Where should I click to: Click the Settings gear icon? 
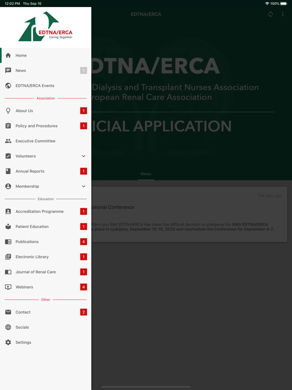8,342
